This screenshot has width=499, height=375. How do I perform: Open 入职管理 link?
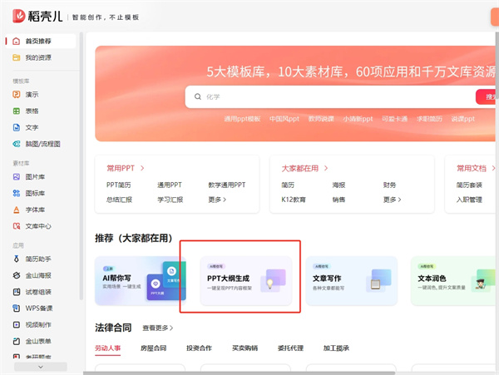click(469, 200)
